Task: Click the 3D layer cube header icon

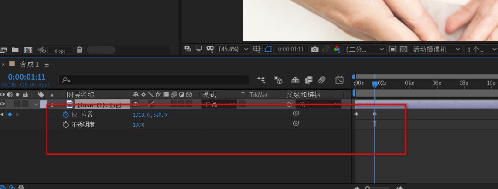Action: point(189,94)
